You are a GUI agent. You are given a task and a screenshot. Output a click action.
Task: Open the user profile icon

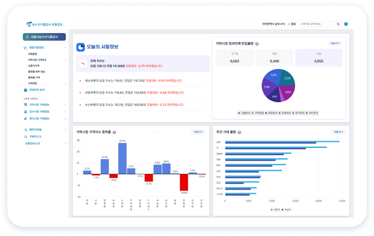[346, 24]
